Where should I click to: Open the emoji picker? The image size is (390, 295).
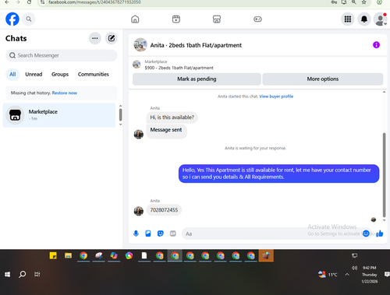(x=366, y=234)
